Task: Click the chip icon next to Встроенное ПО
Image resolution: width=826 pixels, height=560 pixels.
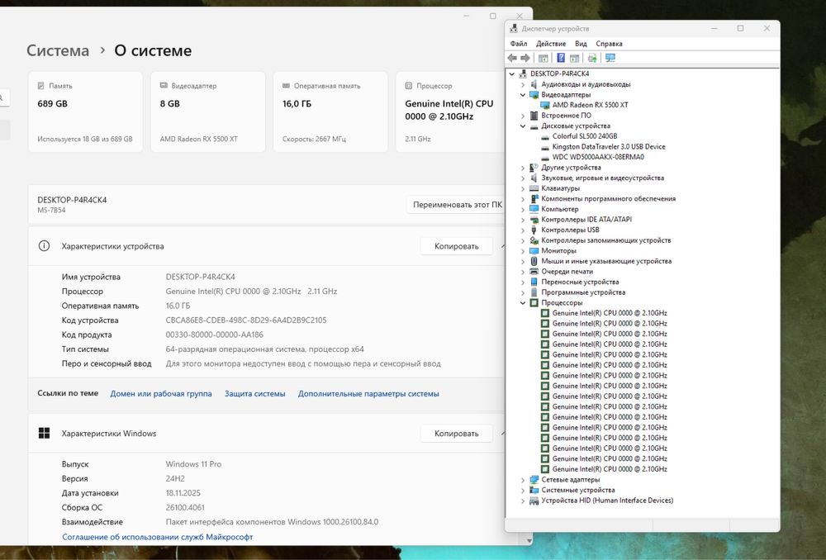Action: pyautogui.click(x=534, y=116)
